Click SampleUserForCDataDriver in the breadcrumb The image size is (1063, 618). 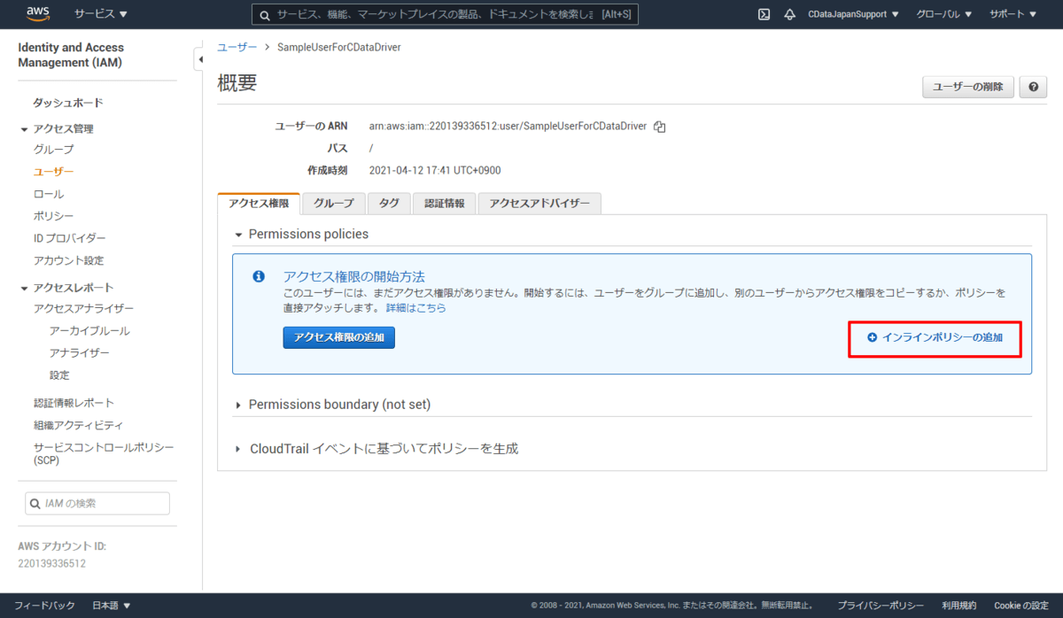pyautogui.click(x=339, y=47)
